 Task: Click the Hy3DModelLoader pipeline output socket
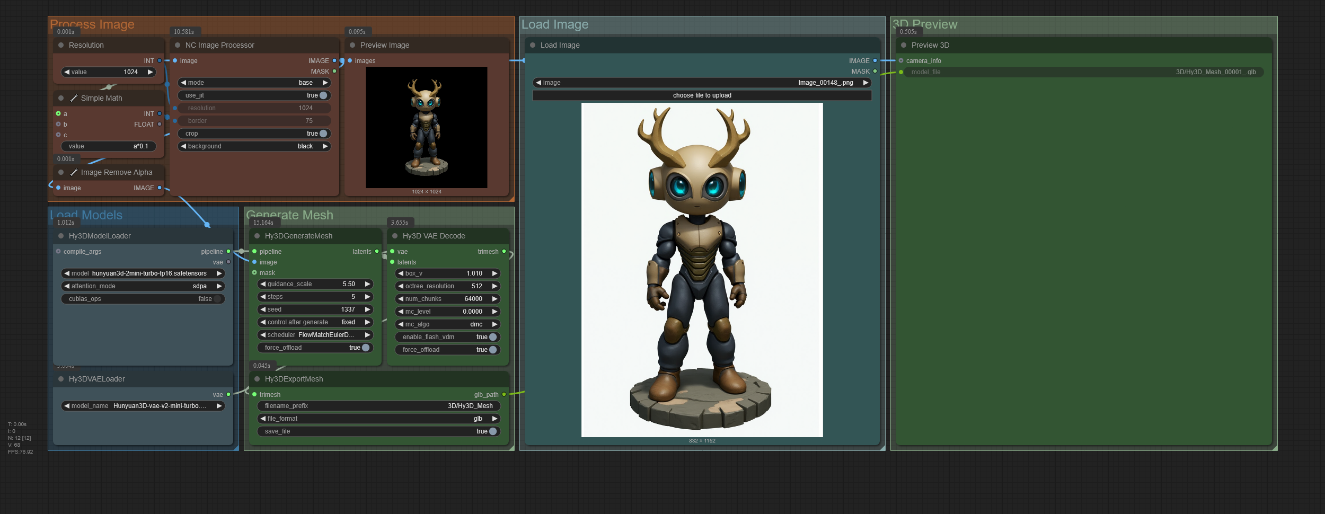pyautogui.click(x=228, y=252)
